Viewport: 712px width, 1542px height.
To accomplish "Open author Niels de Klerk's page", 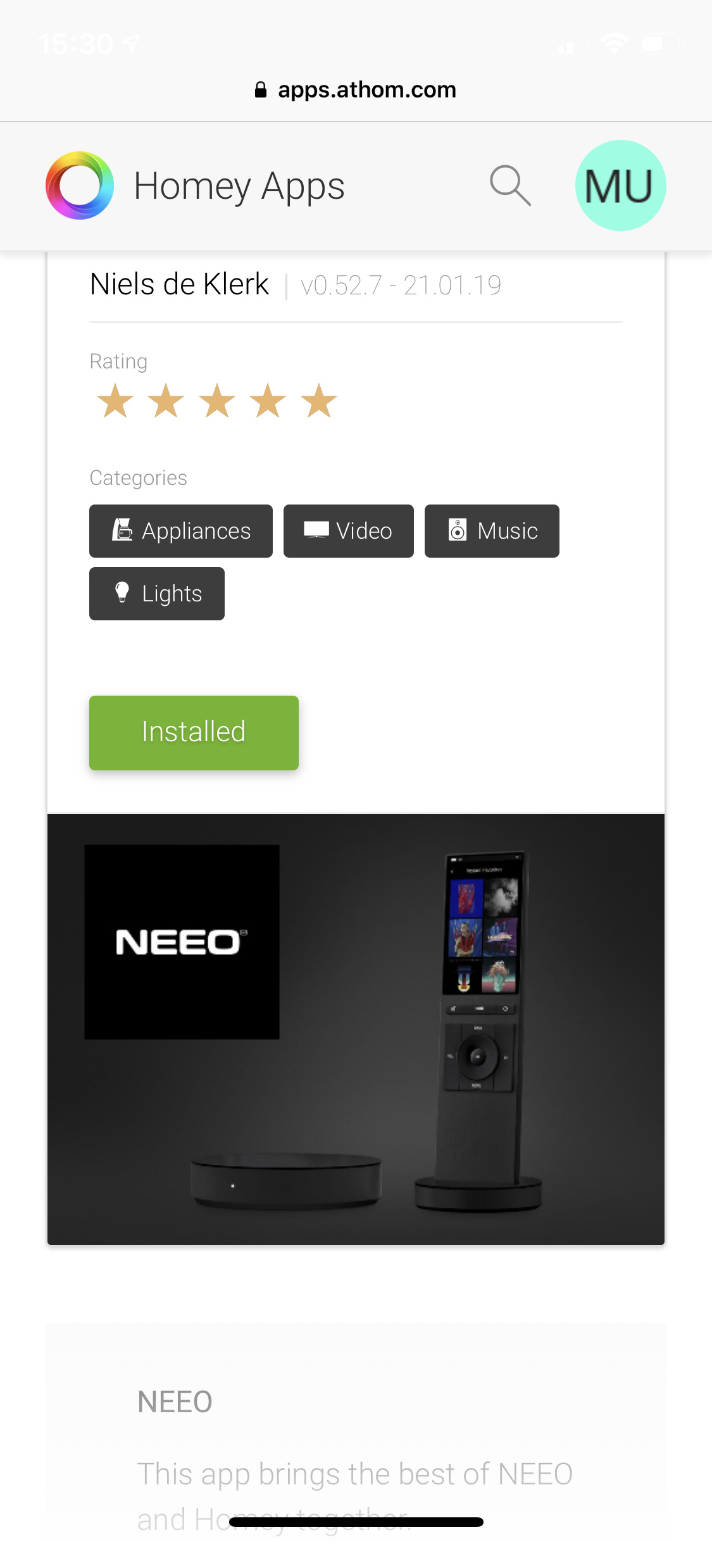I will coord(180,284).
